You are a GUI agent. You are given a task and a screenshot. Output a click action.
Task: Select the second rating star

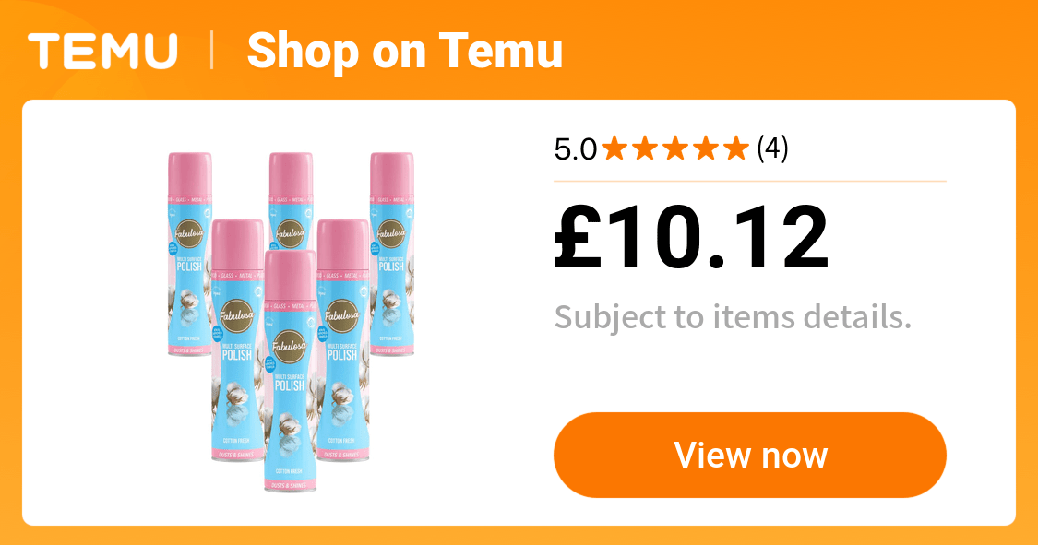point(646,148)
